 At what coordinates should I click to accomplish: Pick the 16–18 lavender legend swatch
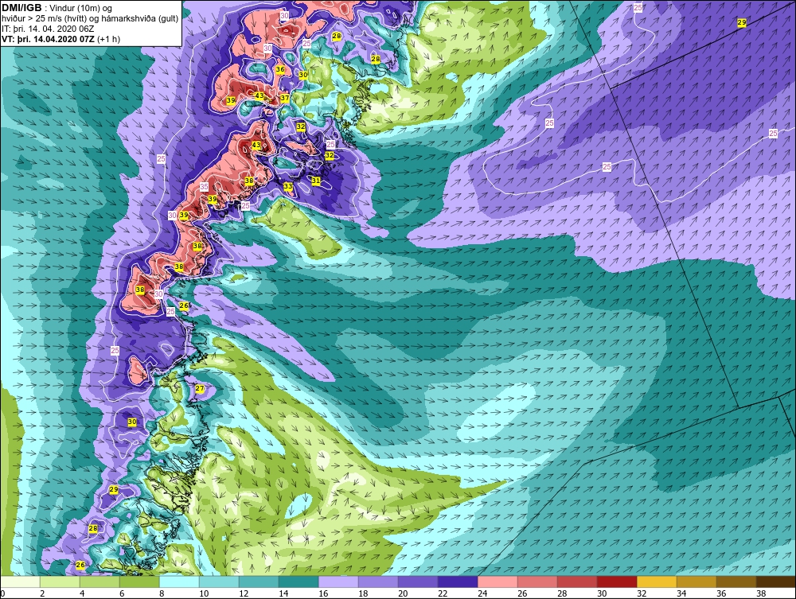338,581
